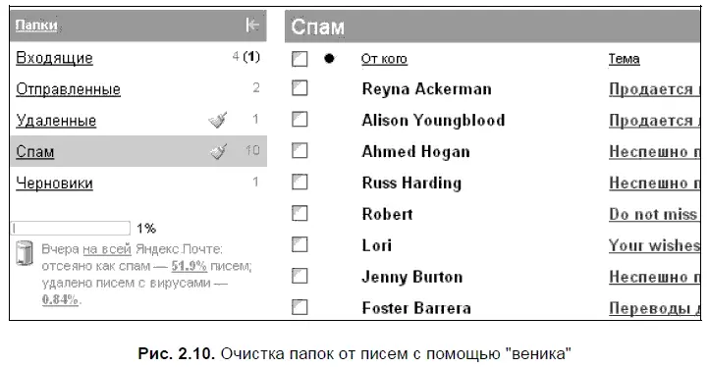Collapse the Папки folders panel arrow
Viewport: 709px width, 368px height.
tap(252, 25)
